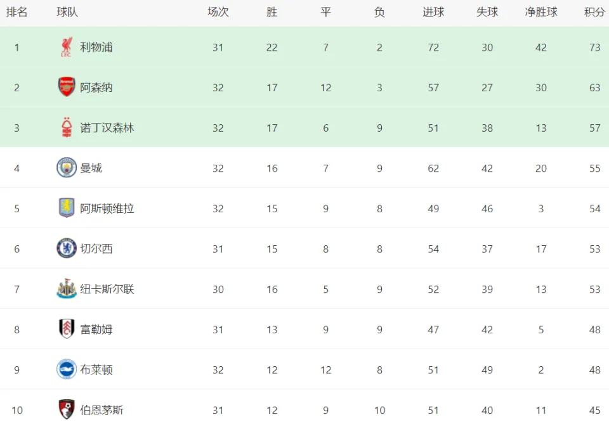Select the Newcastle United crest
This screenshot has height=429, width=609.
click(x=67, y=288)
